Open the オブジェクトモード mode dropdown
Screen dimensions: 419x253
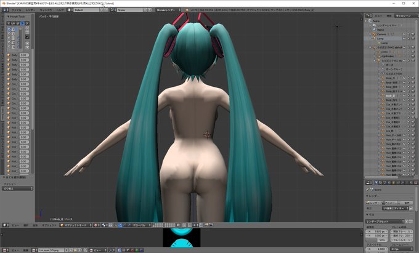point(76,225)
